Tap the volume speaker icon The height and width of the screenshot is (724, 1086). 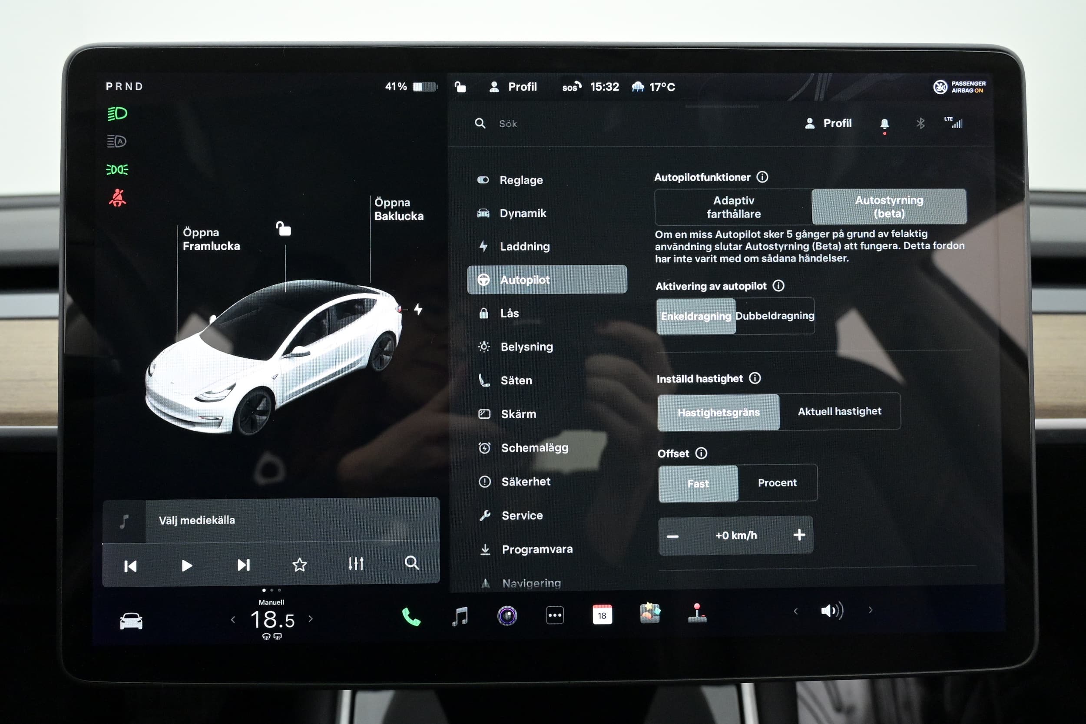[x=832, y=611]
